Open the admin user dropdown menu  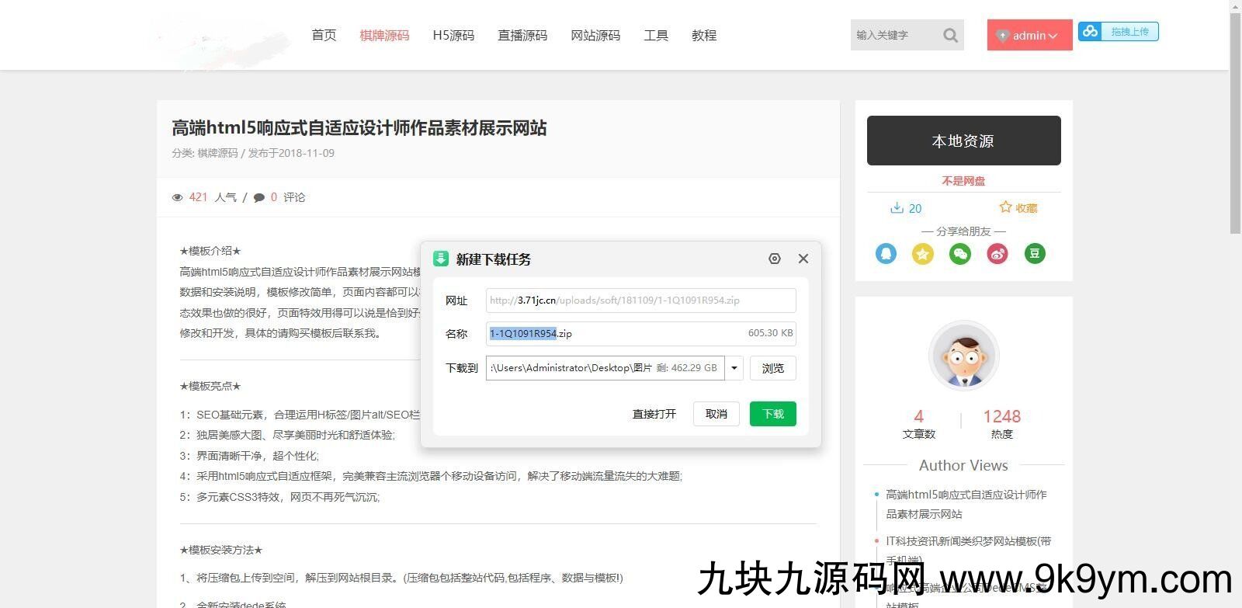[1029, 35]
